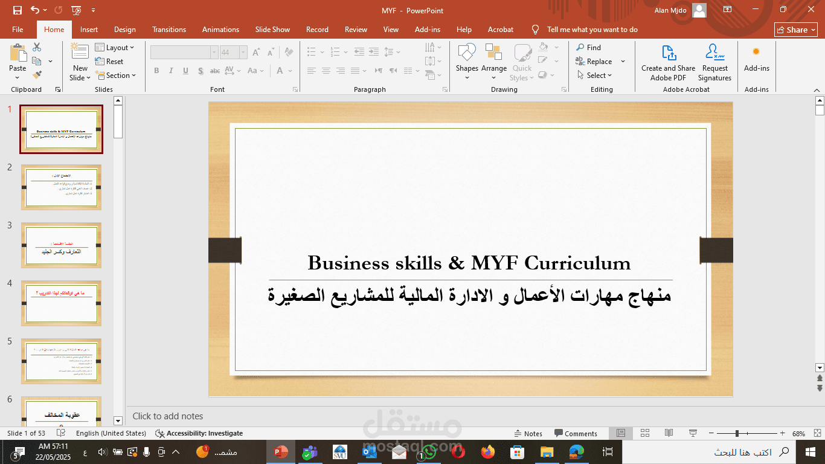
Task: Click the Reset slide button
Action: tap(109, 62)
